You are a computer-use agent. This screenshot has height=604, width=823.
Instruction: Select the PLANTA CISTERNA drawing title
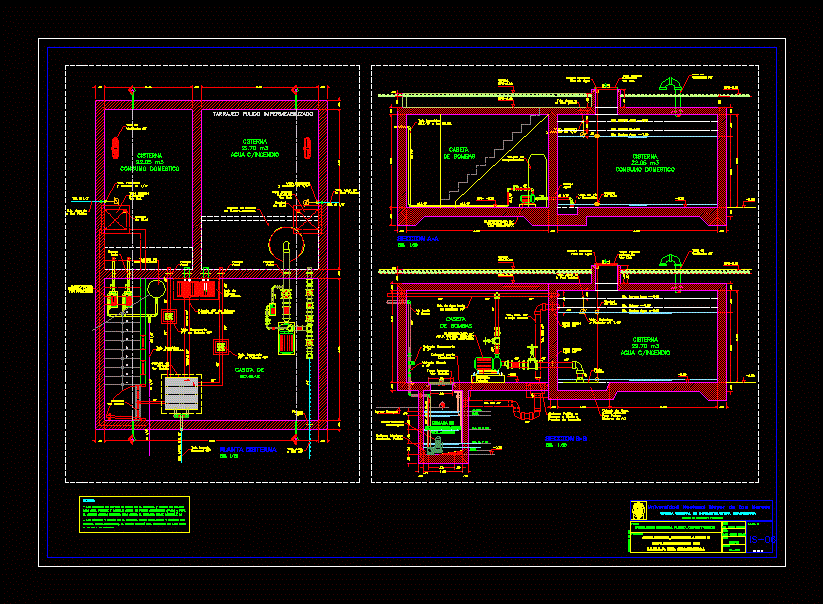(x=247, y=450)
